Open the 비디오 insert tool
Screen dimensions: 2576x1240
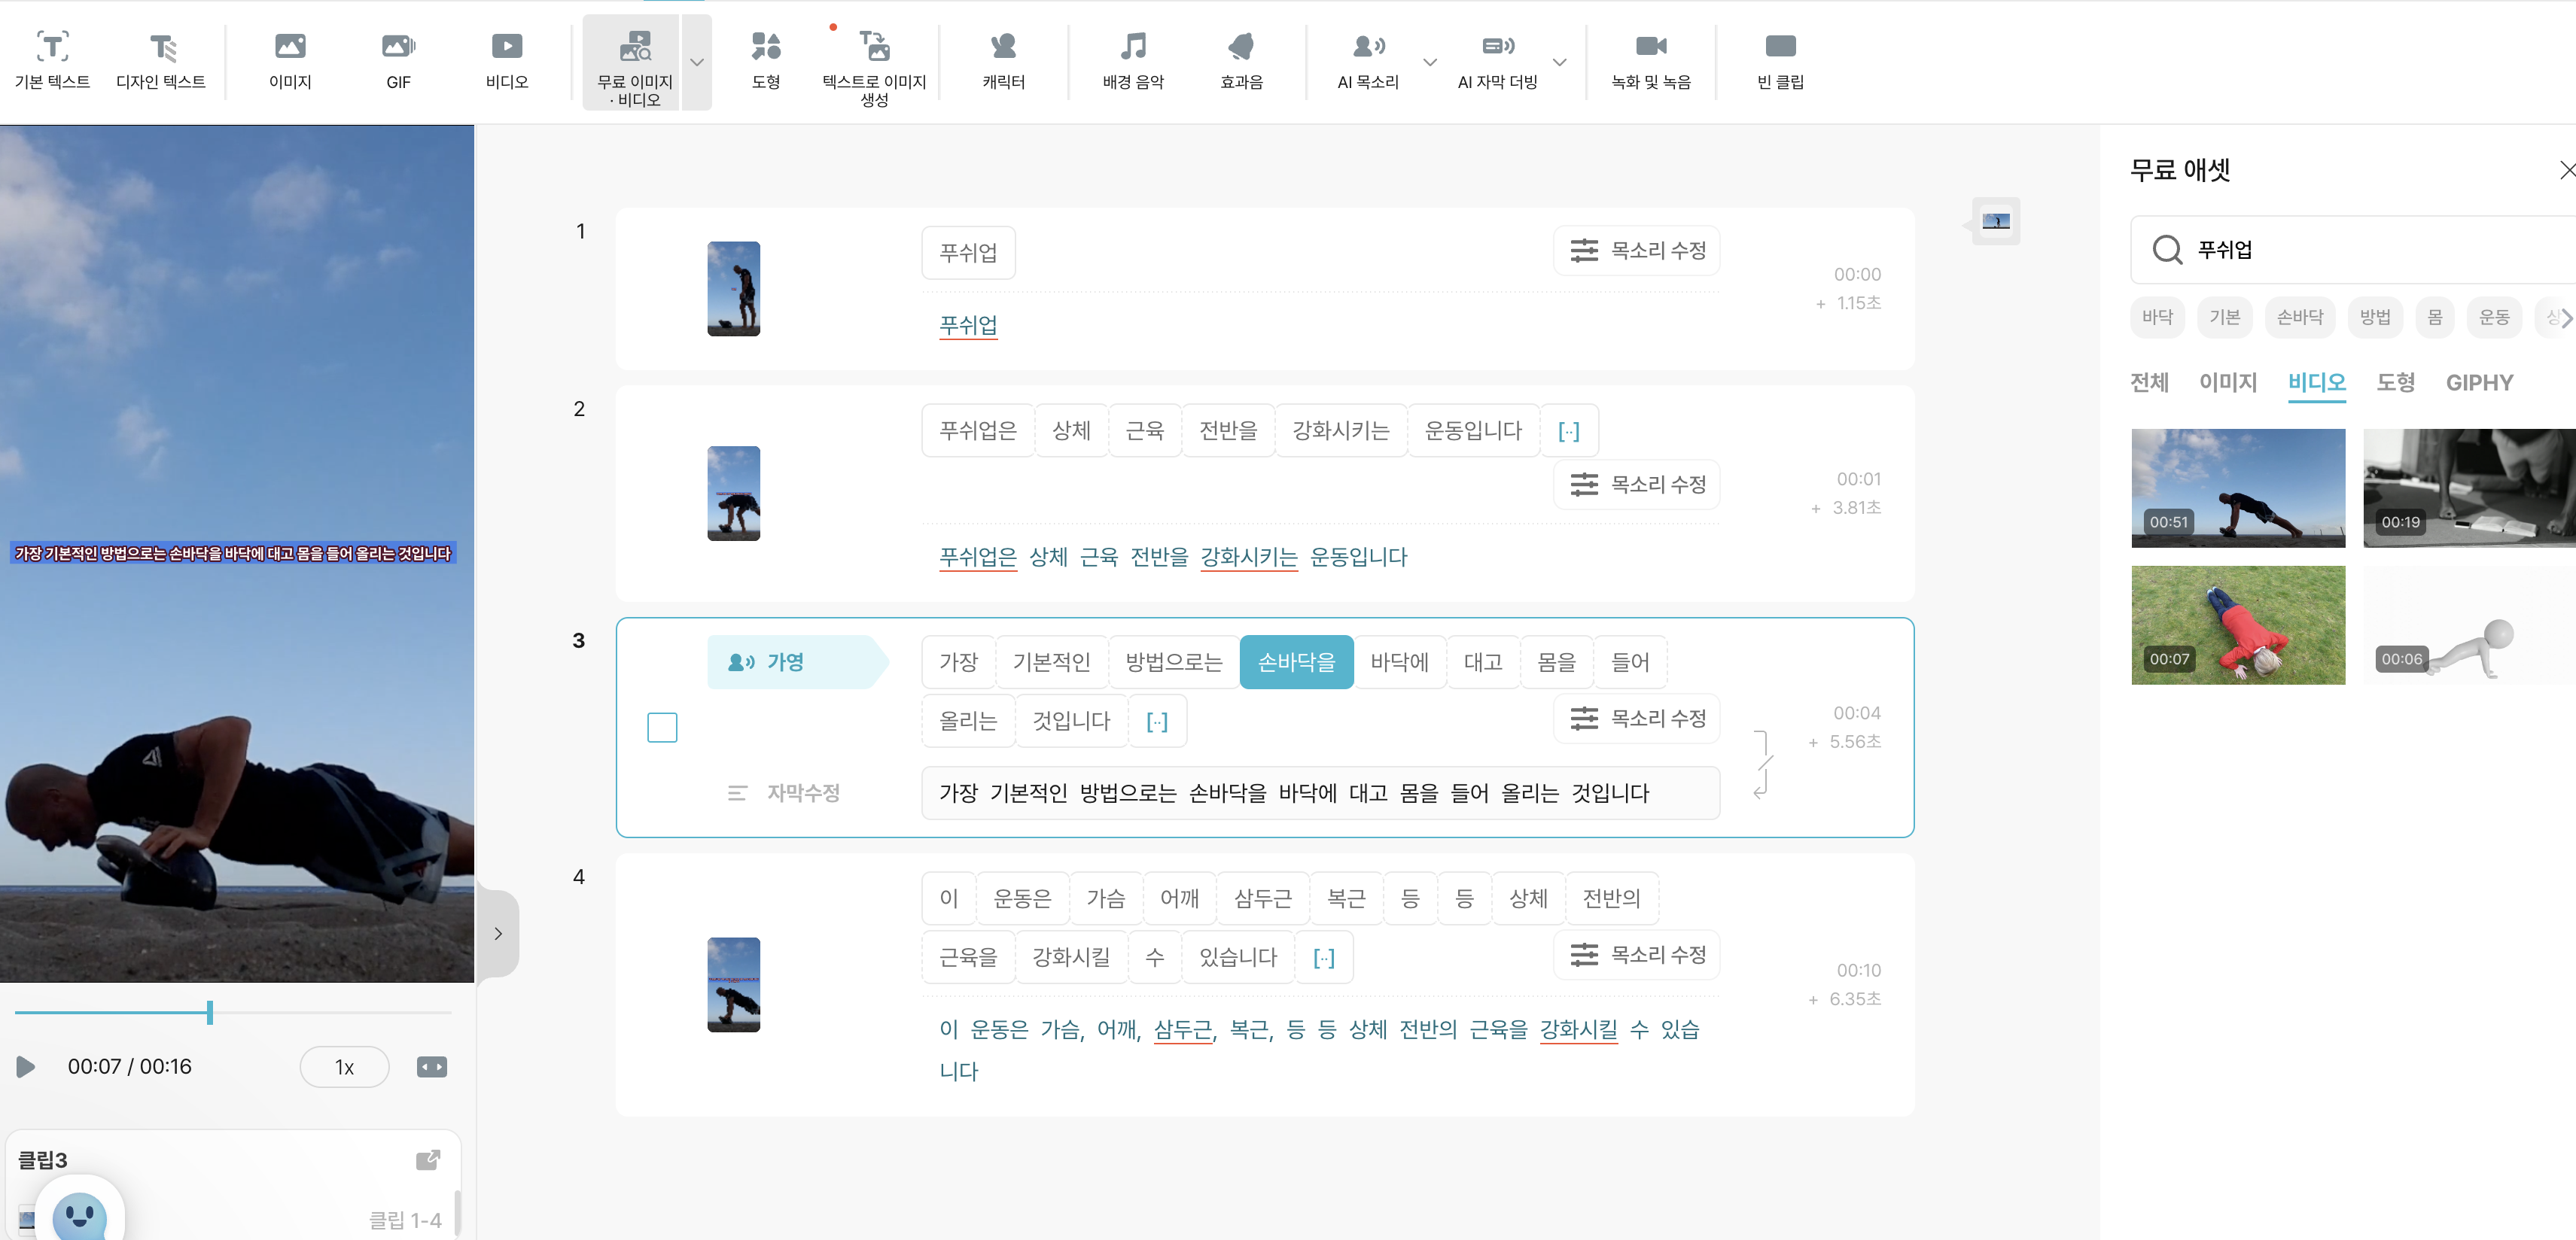click(507, 61)
